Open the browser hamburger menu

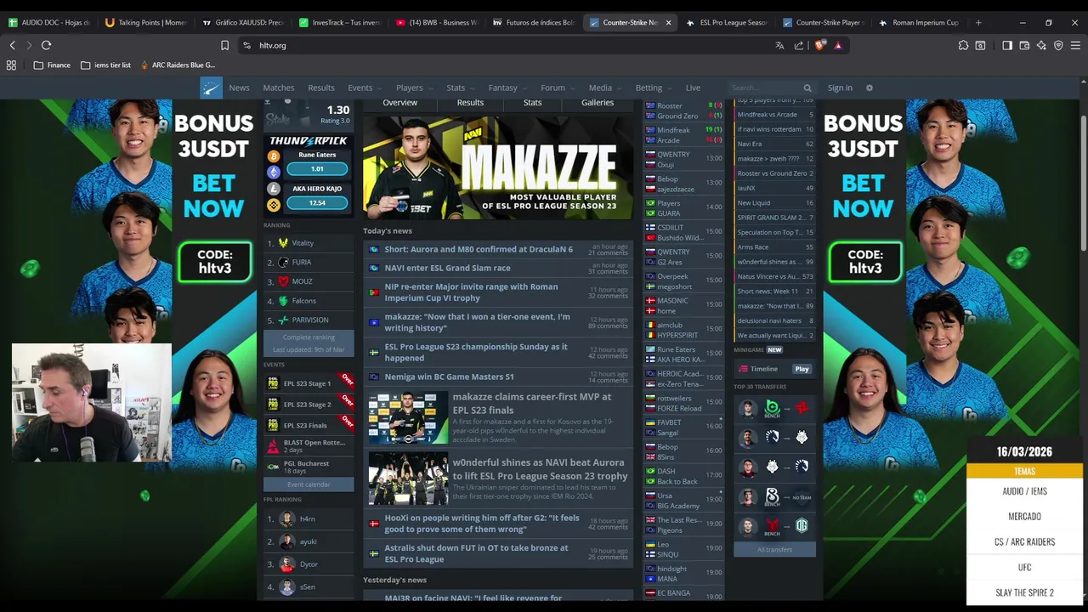1075,45
